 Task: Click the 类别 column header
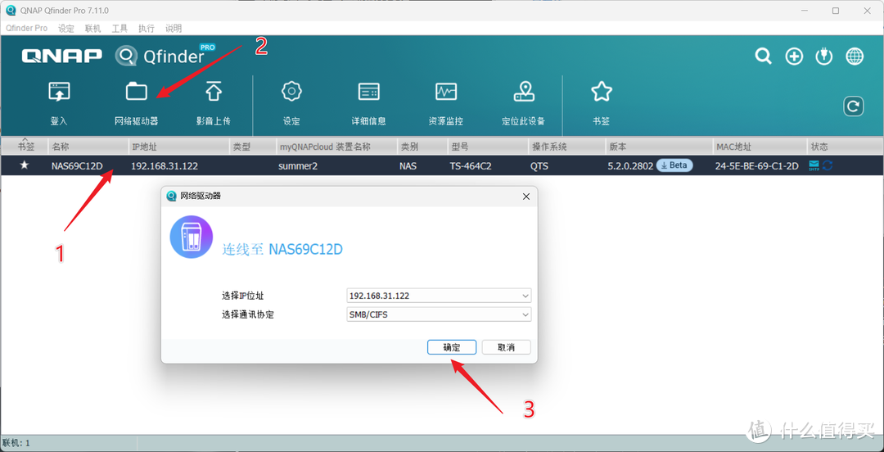coord(422,147)
